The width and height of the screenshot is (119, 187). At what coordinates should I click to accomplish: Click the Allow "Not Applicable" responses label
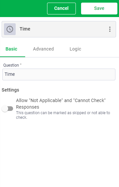click(x=61, y=104)
